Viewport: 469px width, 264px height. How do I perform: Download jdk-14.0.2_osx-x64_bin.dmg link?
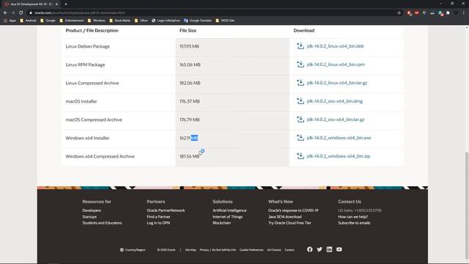[x=335, y=101]
